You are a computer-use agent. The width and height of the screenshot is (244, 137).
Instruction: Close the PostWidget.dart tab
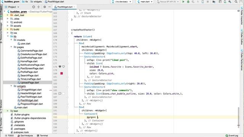click(x=74, y=7)
